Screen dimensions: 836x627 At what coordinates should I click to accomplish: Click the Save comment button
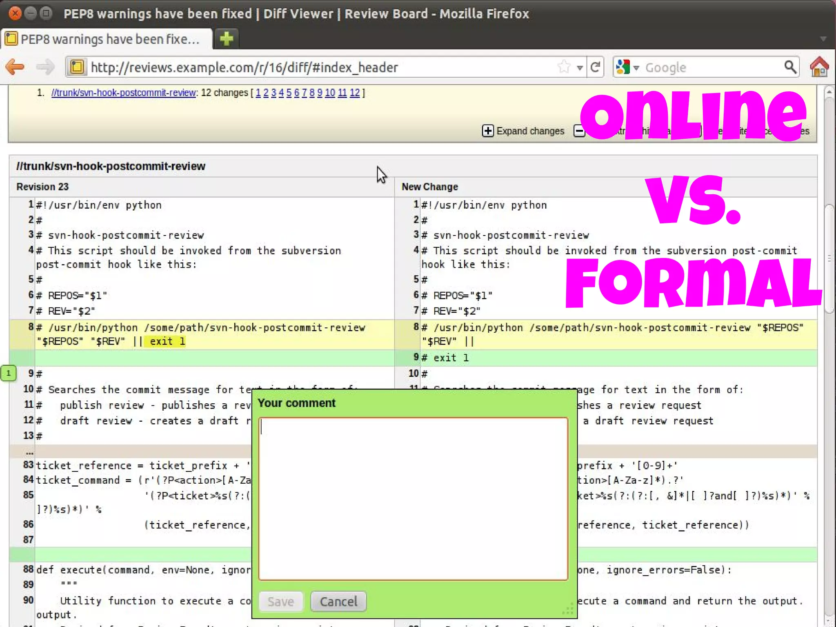coord(281,601)
